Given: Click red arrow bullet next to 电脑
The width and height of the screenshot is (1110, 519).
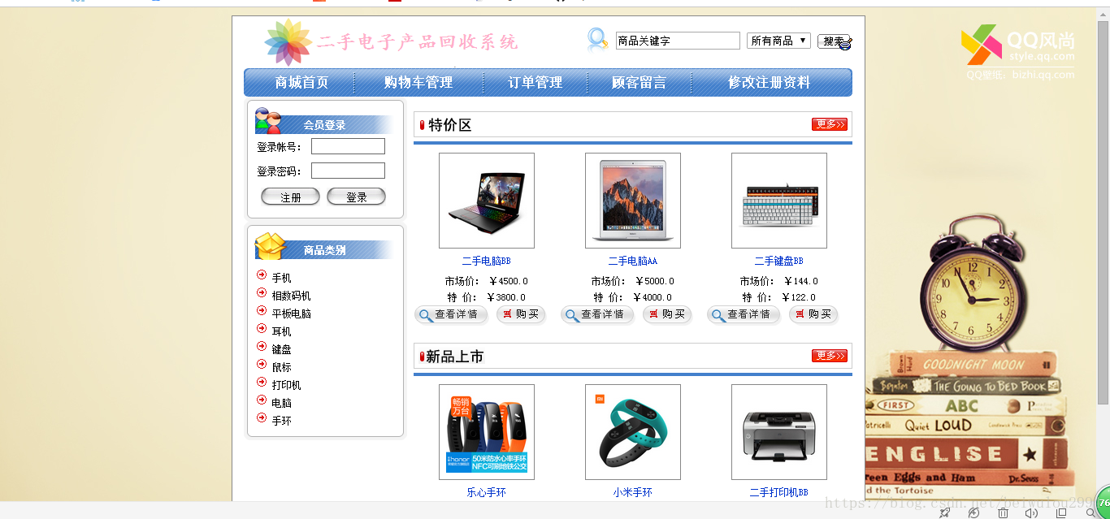Looking at the screenshot, I should point(262,400).
